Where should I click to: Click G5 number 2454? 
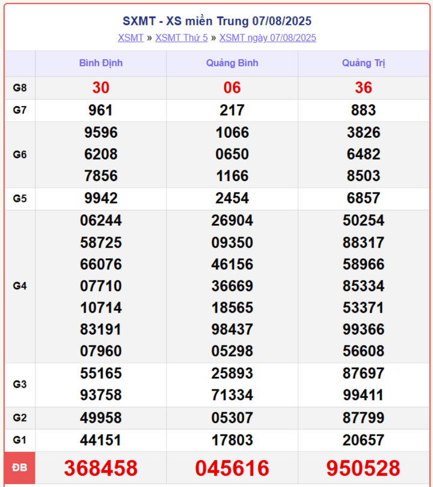[232, 198]
